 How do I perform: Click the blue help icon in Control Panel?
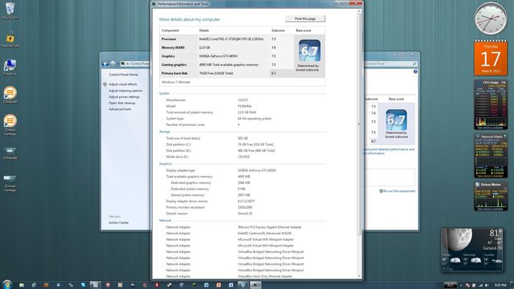[x=415, y=71]
